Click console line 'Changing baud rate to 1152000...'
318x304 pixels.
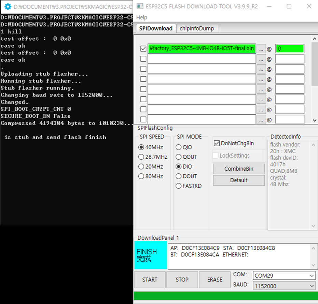[x=57, y=95]
